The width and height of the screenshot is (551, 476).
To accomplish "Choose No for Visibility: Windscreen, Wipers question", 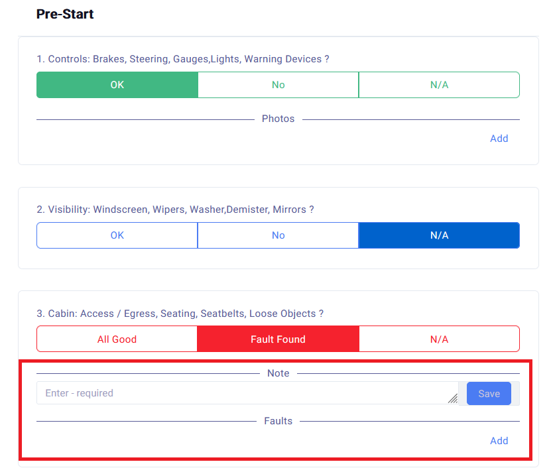I will pyautogui.click(x=278, y=235).
